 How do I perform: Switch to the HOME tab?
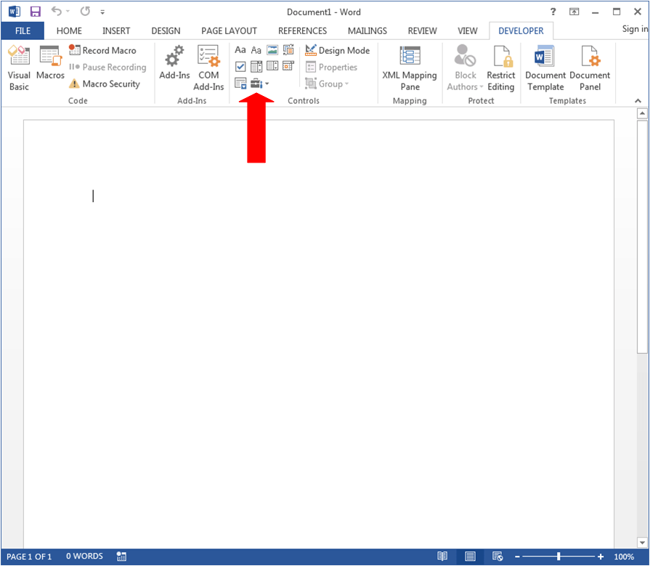pos(69,31)
